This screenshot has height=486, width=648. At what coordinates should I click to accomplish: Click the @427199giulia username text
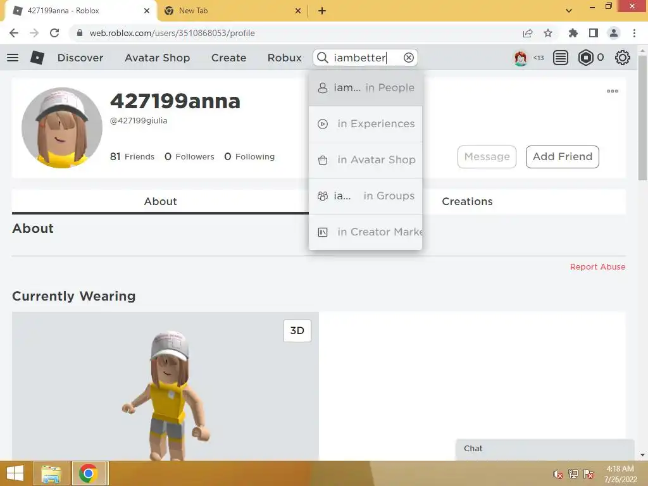[x=139, y=121]
